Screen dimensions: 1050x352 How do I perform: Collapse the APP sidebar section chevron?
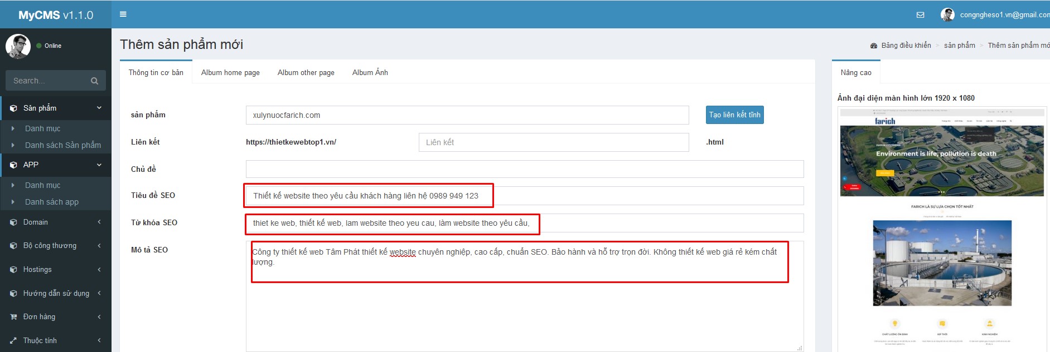pos(99,165)
